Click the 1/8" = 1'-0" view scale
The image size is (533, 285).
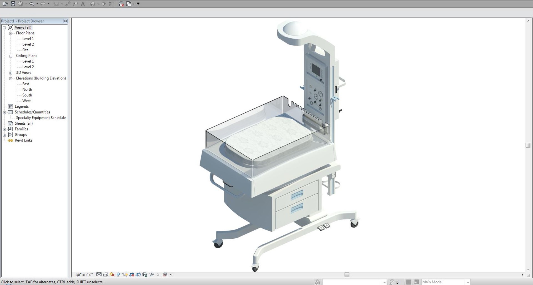coord(84,275)
